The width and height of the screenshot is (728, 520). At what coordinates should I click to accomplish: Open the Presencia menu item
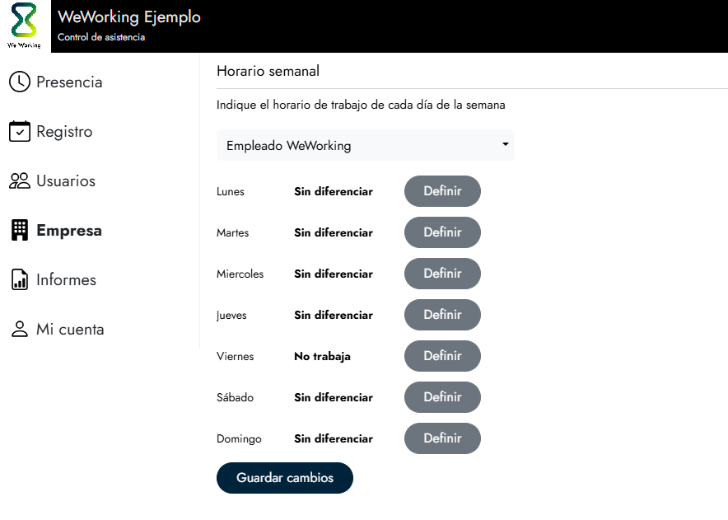(x=69, y=82)
